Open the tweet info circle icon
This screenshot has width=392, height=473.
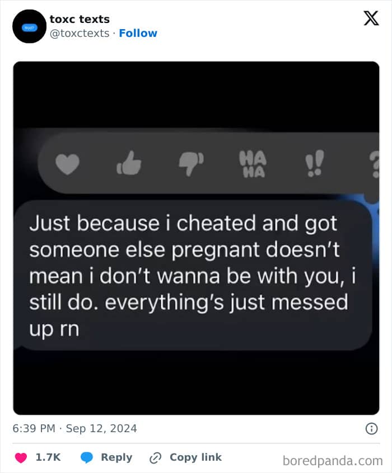click(x=371, y=429)
